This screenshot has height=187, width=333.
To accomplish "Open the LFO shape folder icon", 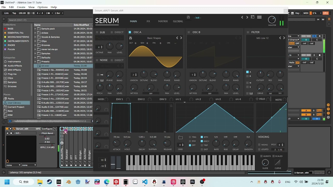I will pos(181,137).
